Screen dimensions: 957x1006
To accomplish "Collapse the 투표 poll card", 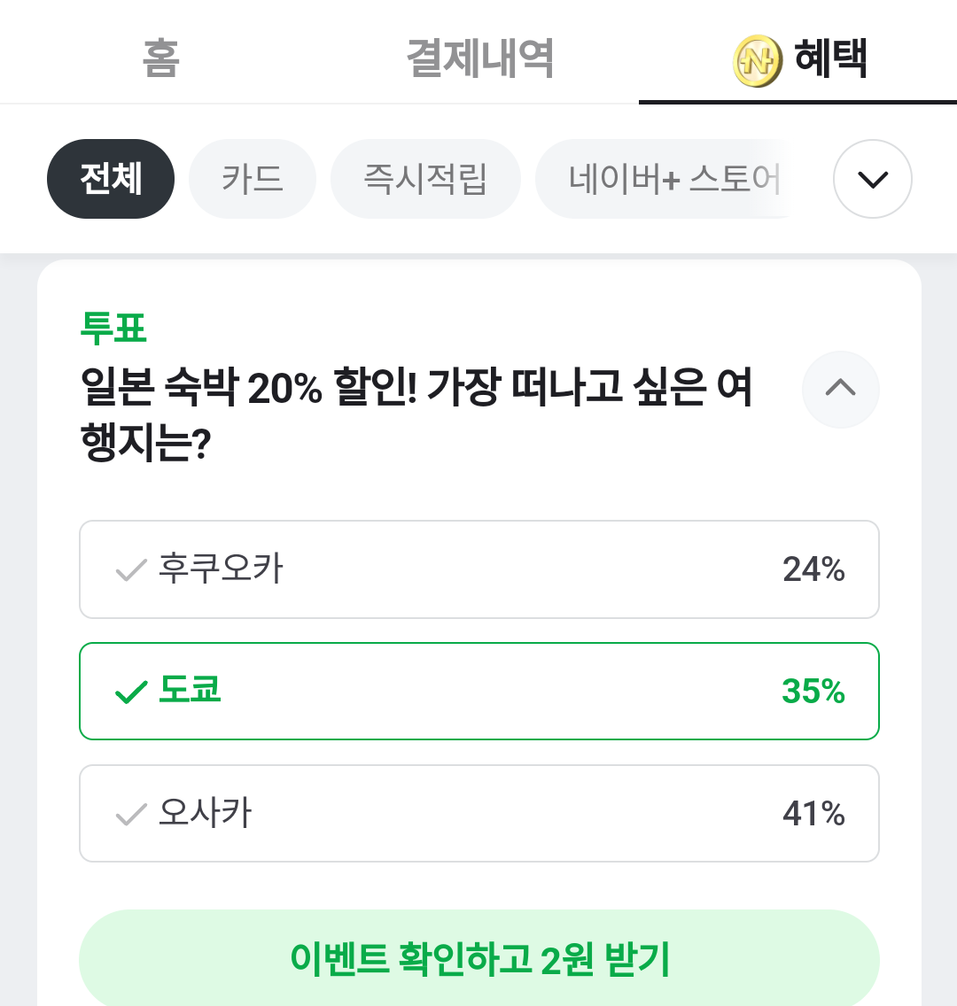I will pyautogui.click(x=840, y=389).
